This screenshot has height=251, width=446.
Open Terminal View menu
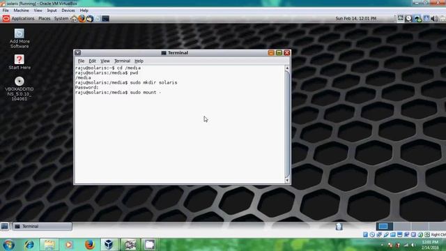point(105,61)
